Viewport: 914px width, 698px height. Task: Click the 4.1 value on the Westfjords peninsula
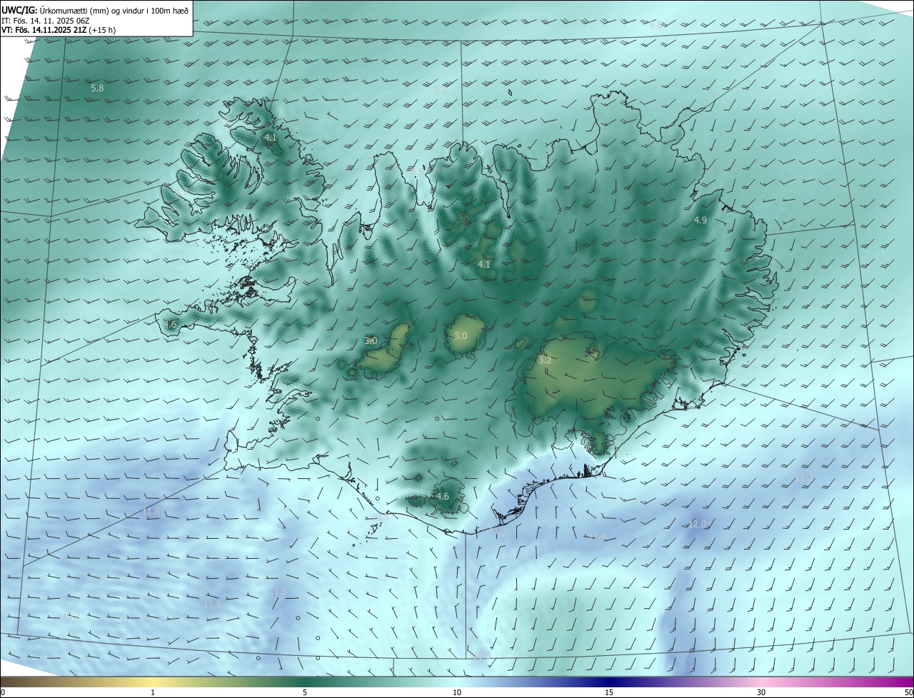click(270, 137)
